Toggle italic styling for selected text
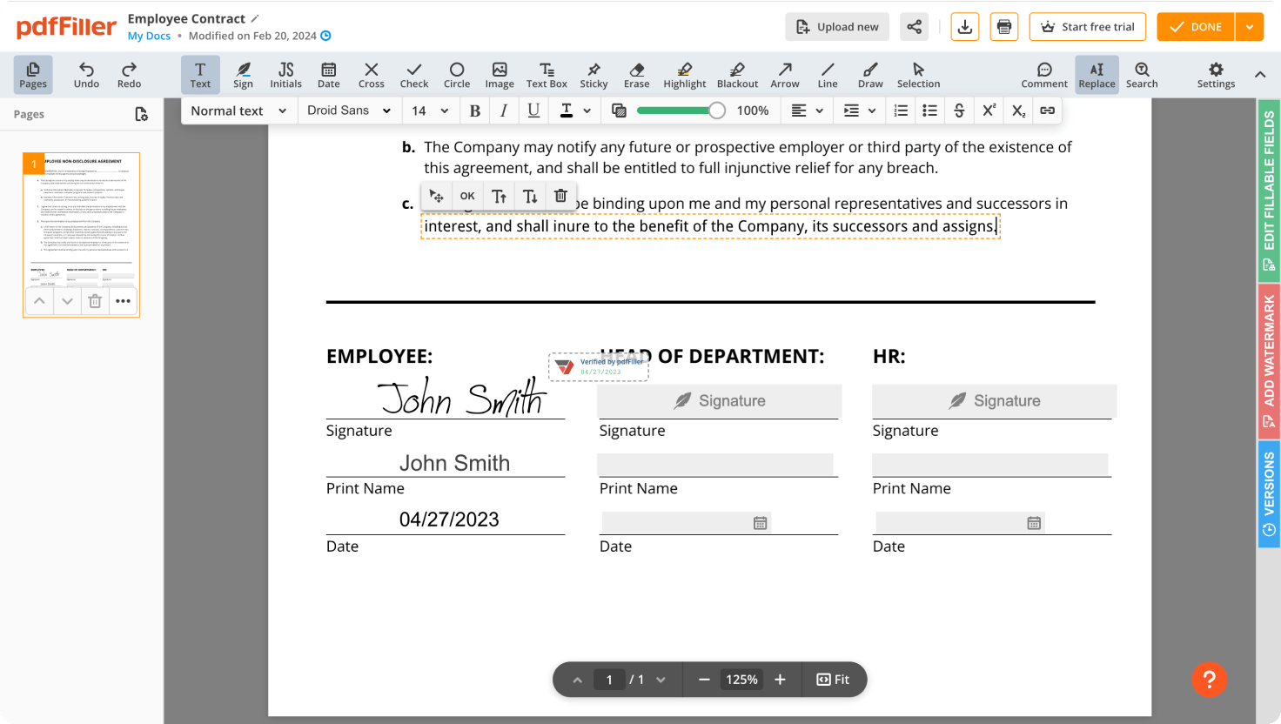 503,111
